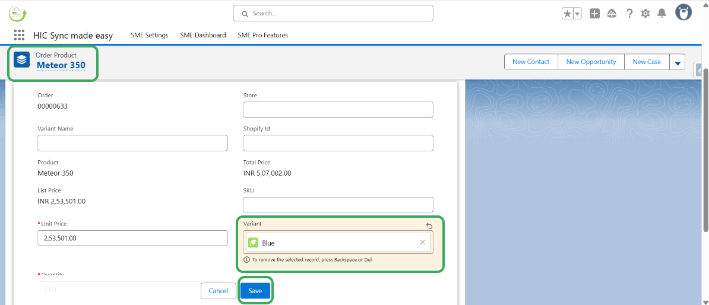Open Global Actions plus icon
Screen dimensions: 709x305
coord(594,14)
